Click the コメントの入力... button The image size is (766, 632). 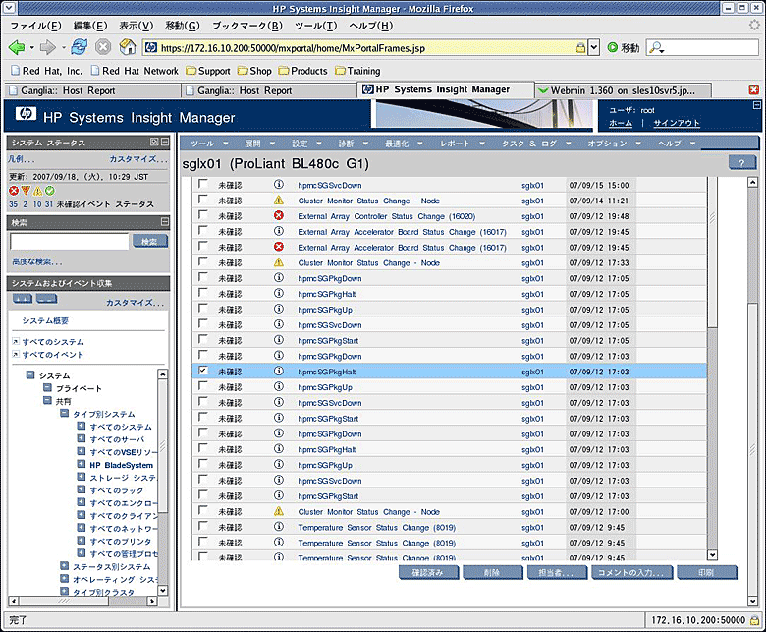pyautogui.click(x=631, y=572)
